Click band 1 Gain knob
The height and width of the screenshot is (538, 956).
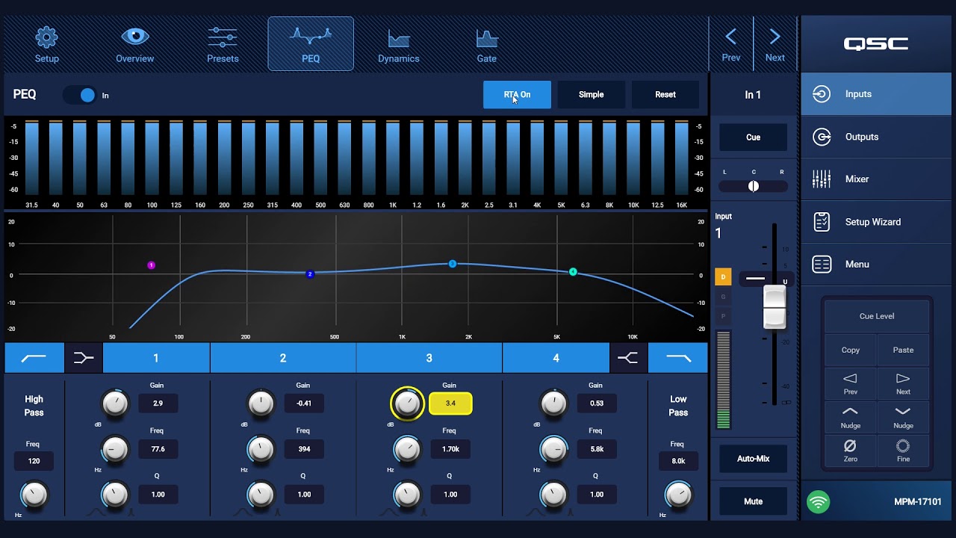[115, 403]
